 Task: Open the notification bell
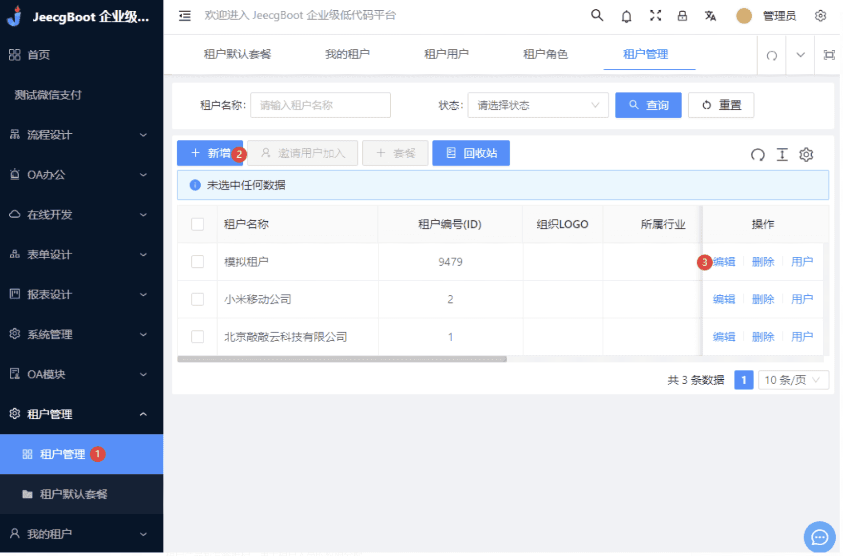click(x=626, y=16)
